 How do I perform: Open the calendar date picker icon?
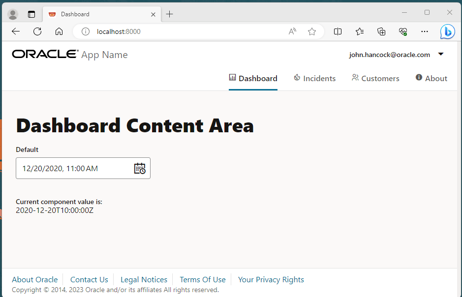(140, 168)
